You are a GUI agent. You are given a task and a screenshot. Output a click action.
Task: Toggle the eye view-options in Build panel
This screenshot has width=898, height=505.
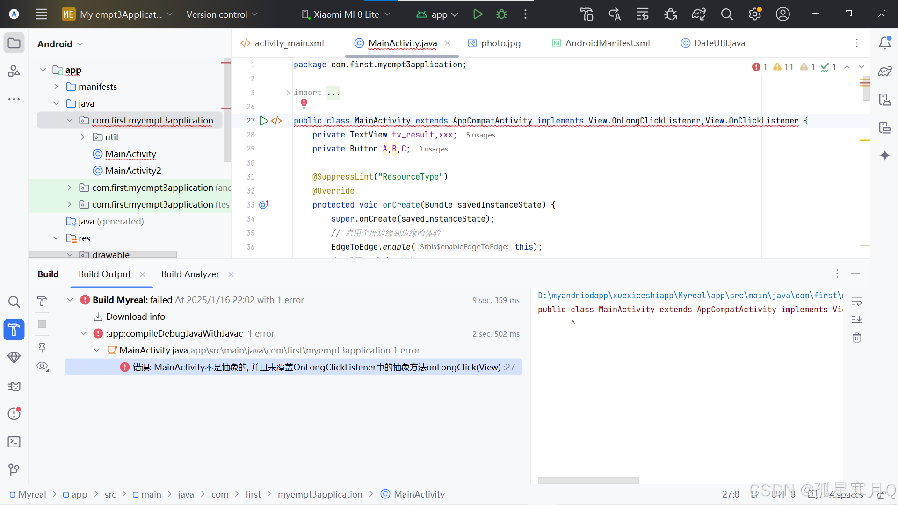pos(42,366)
